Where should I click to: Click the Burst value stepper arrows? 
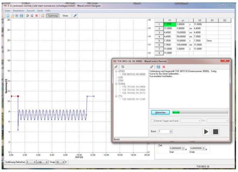pos(171,132)
